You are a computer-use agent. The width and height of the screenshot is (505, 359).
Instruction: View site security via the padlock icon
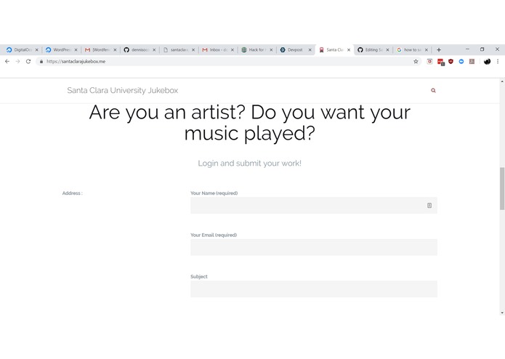click(x=41, y=62)
